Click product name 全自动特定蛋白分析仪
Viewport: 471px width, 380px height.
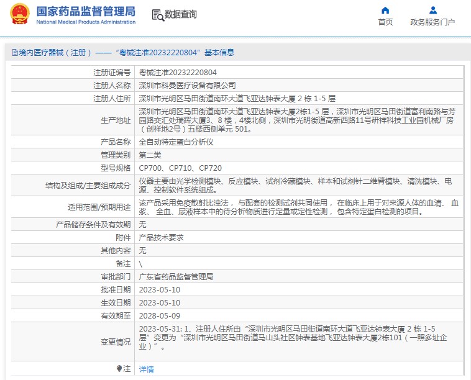pyautogui.click(x=176, y=142)
